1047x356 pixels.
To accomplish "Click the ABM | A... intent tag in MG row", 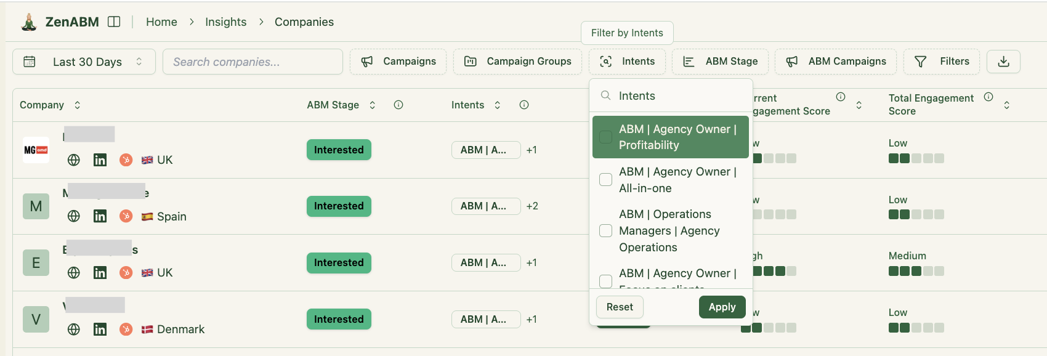I will point(486,150).
